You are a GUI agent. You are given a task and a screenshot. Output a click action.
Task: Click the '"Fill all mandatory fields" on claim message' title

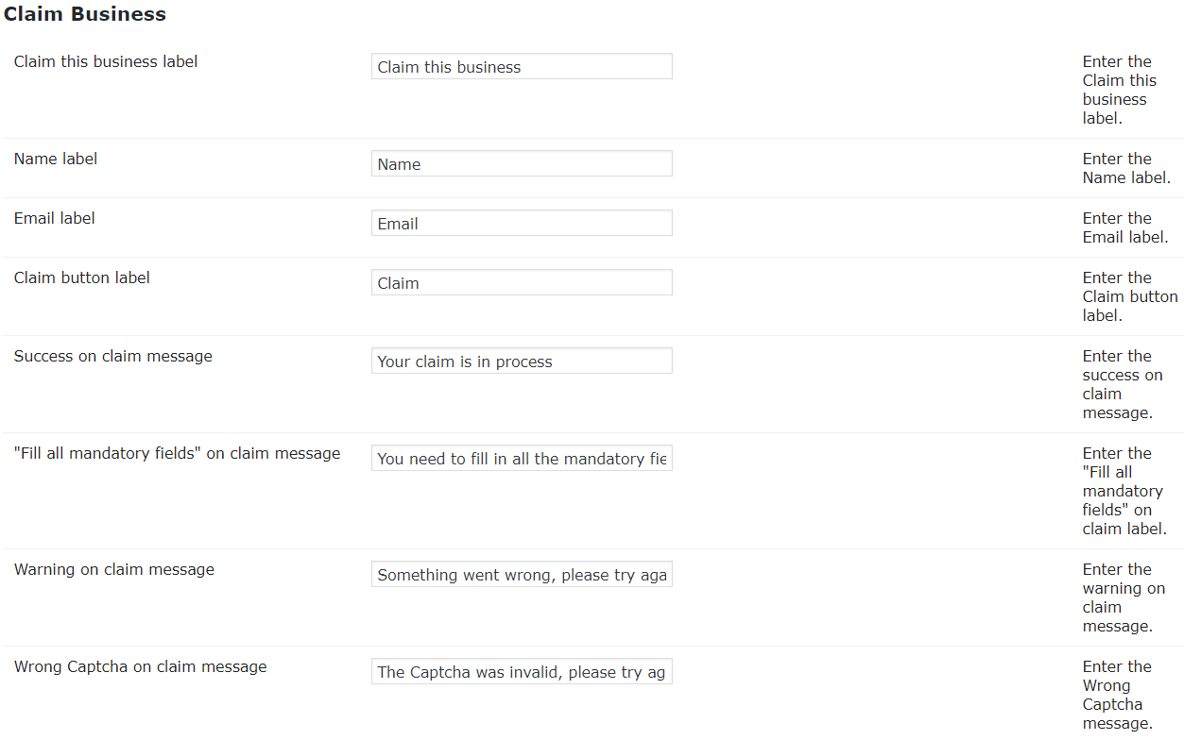coord(177,454)
